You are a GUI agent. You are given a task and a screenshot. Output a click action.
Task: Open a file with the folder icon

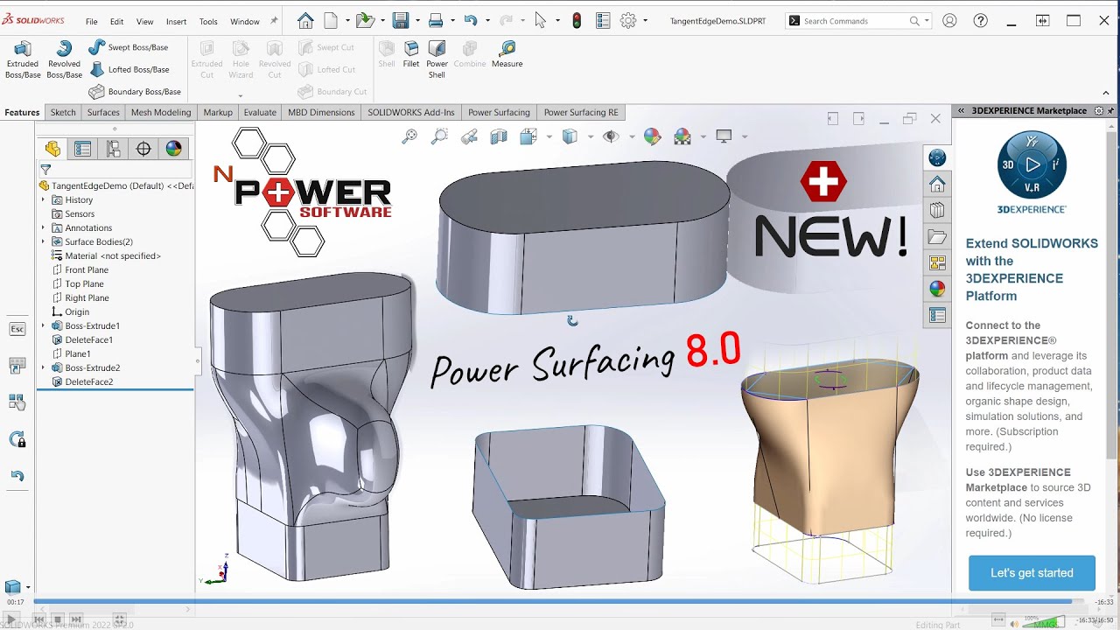click(365, 20)
